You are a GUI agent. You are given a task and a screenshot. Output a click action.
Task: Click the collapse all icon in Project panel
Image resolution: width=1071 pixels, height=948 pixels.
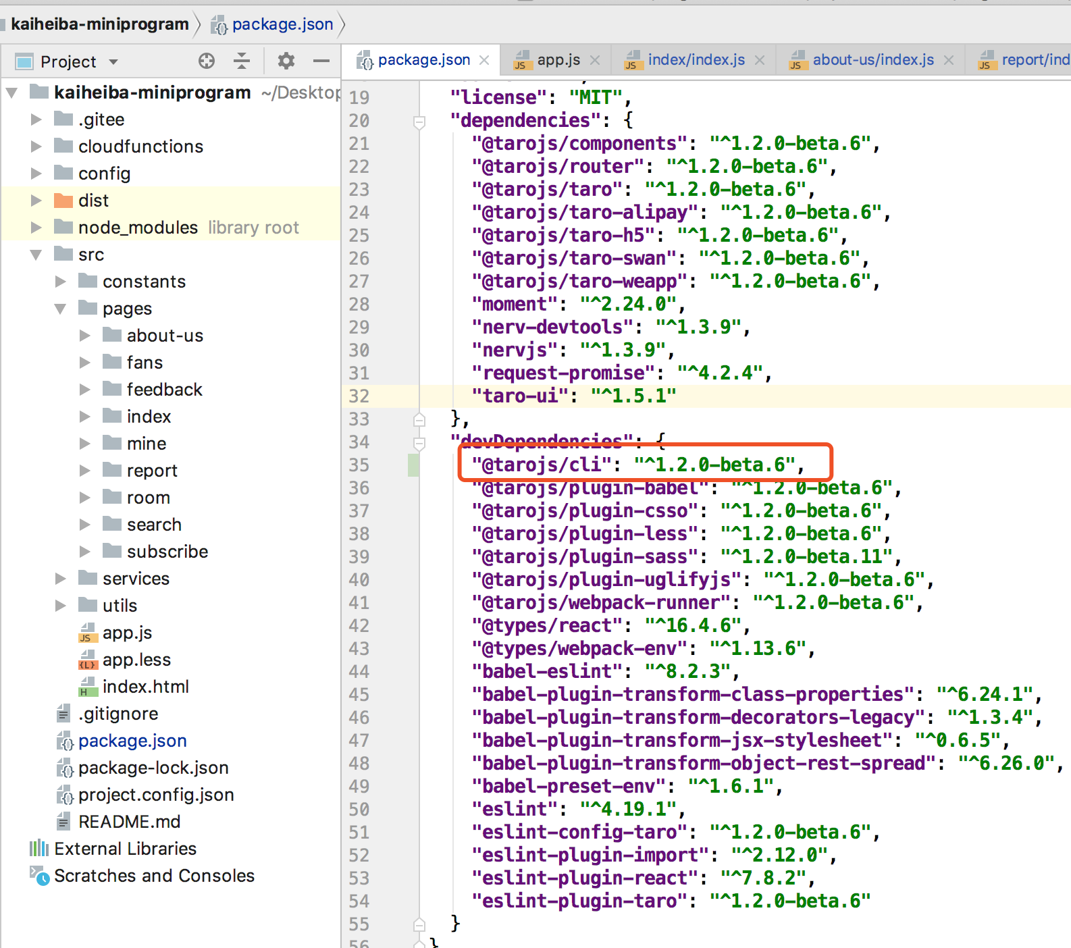[242, 61]
